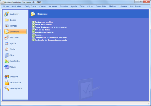
Task: Click Statut de document / action-contexte link
Action: (x=51, y=27)
